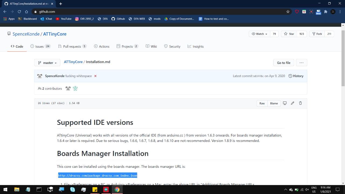Open the first contributor avatar
Viewport: 345px width, 194px height.
(x=68, y=88)
